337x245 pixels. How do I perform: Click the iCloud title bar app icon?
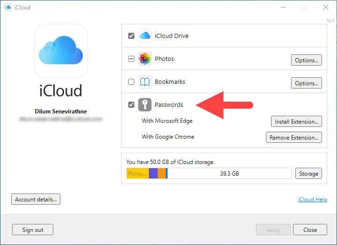(8, 7)
